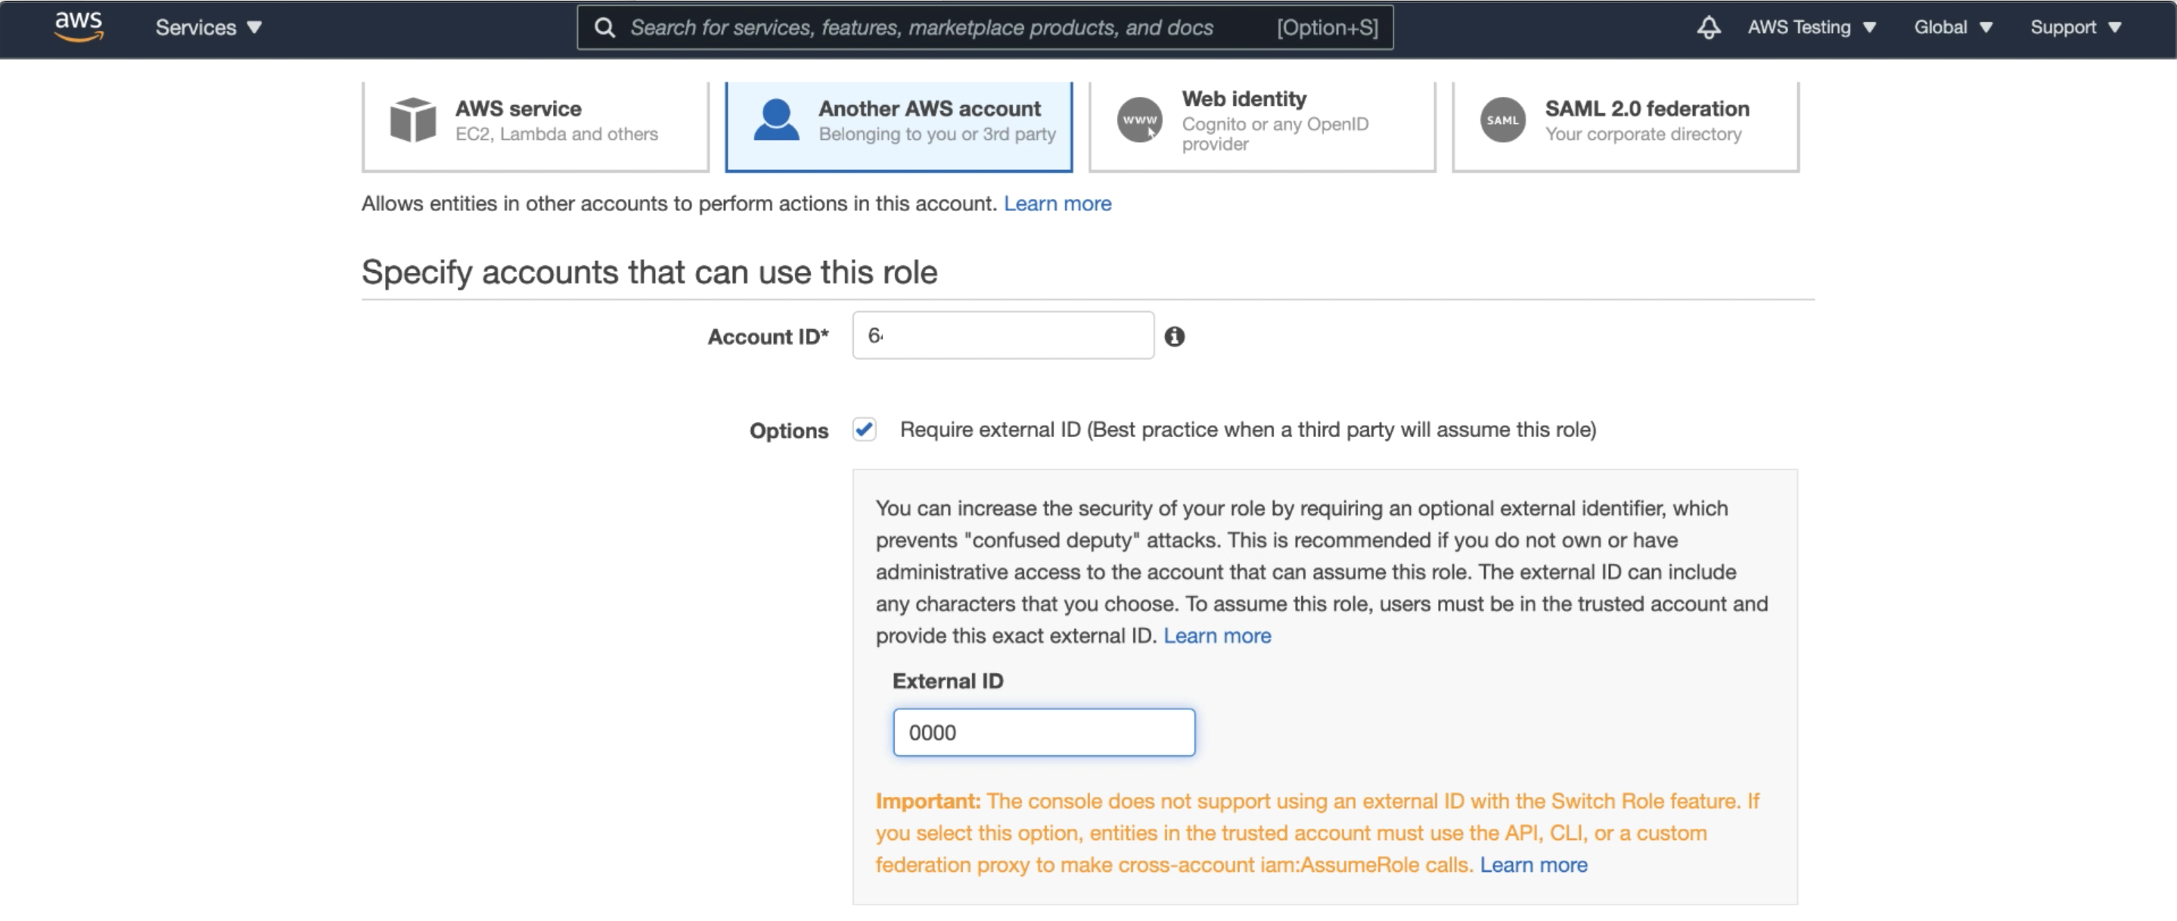Click the Account ID info icon
The image size is (2177, 921).
(x=1174, y=336)
